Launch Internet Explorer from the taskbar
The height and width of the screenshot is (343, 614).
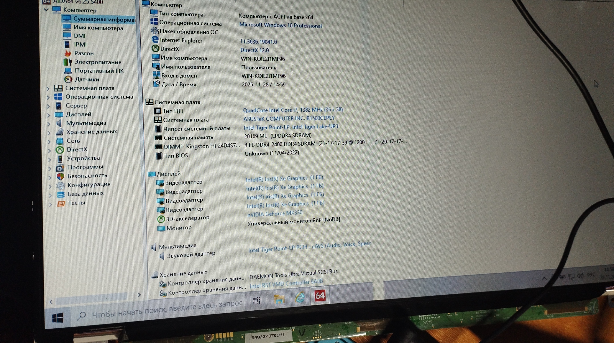click(x=300, y=297)
